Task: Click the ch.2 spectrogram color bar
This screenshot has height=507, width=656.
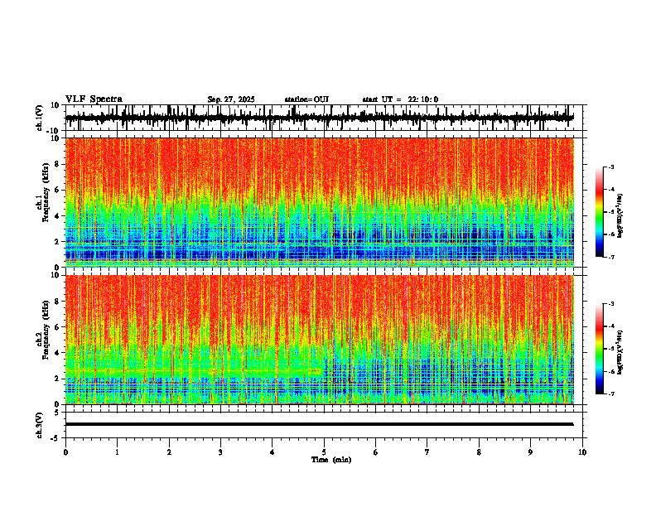Action: [x=599, y=349]
